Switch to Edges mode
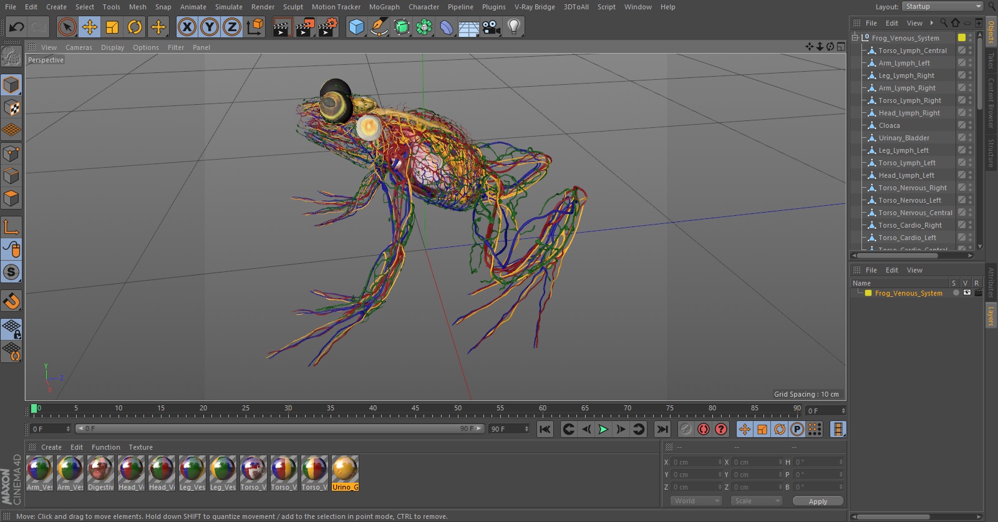 [x=11, y=176]
